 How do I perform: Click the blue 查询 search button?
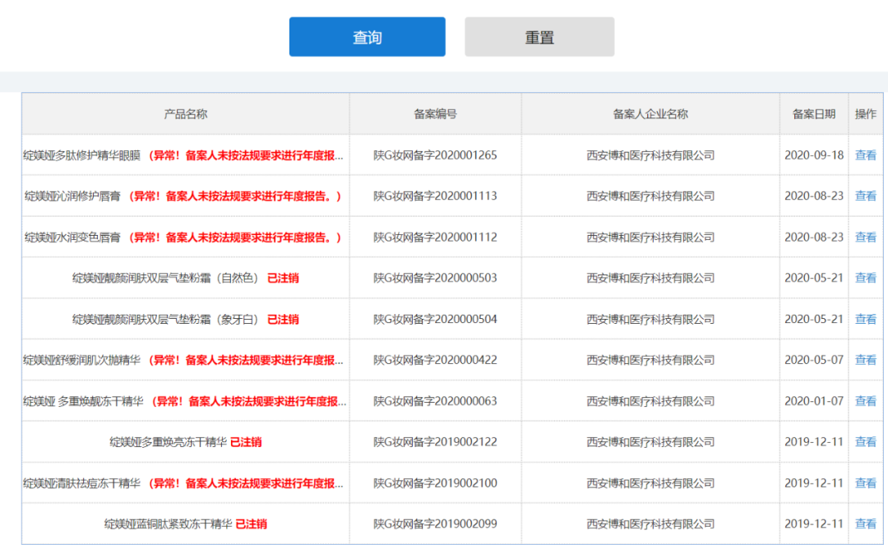[x=367, y=37]
